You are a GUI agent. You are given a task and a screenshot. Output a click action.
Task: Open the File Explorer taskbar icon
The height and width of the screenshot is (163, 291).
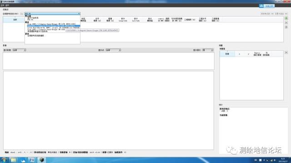click(x=13, y=160)
